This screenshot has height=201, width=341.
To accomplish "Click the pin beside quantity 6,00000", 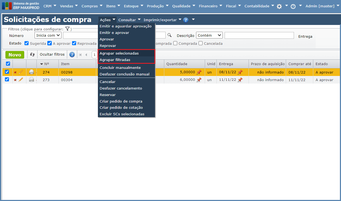I will coord(199,79).
